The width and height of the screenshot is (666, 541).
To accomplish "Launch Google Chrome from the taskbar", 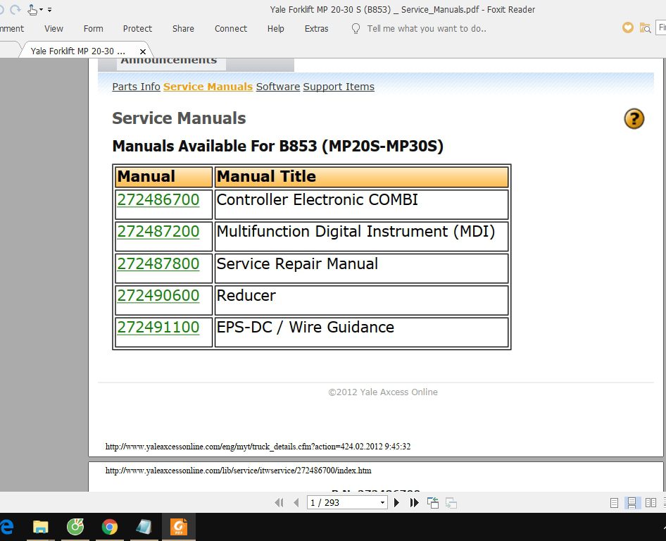I will coord(109,526).
